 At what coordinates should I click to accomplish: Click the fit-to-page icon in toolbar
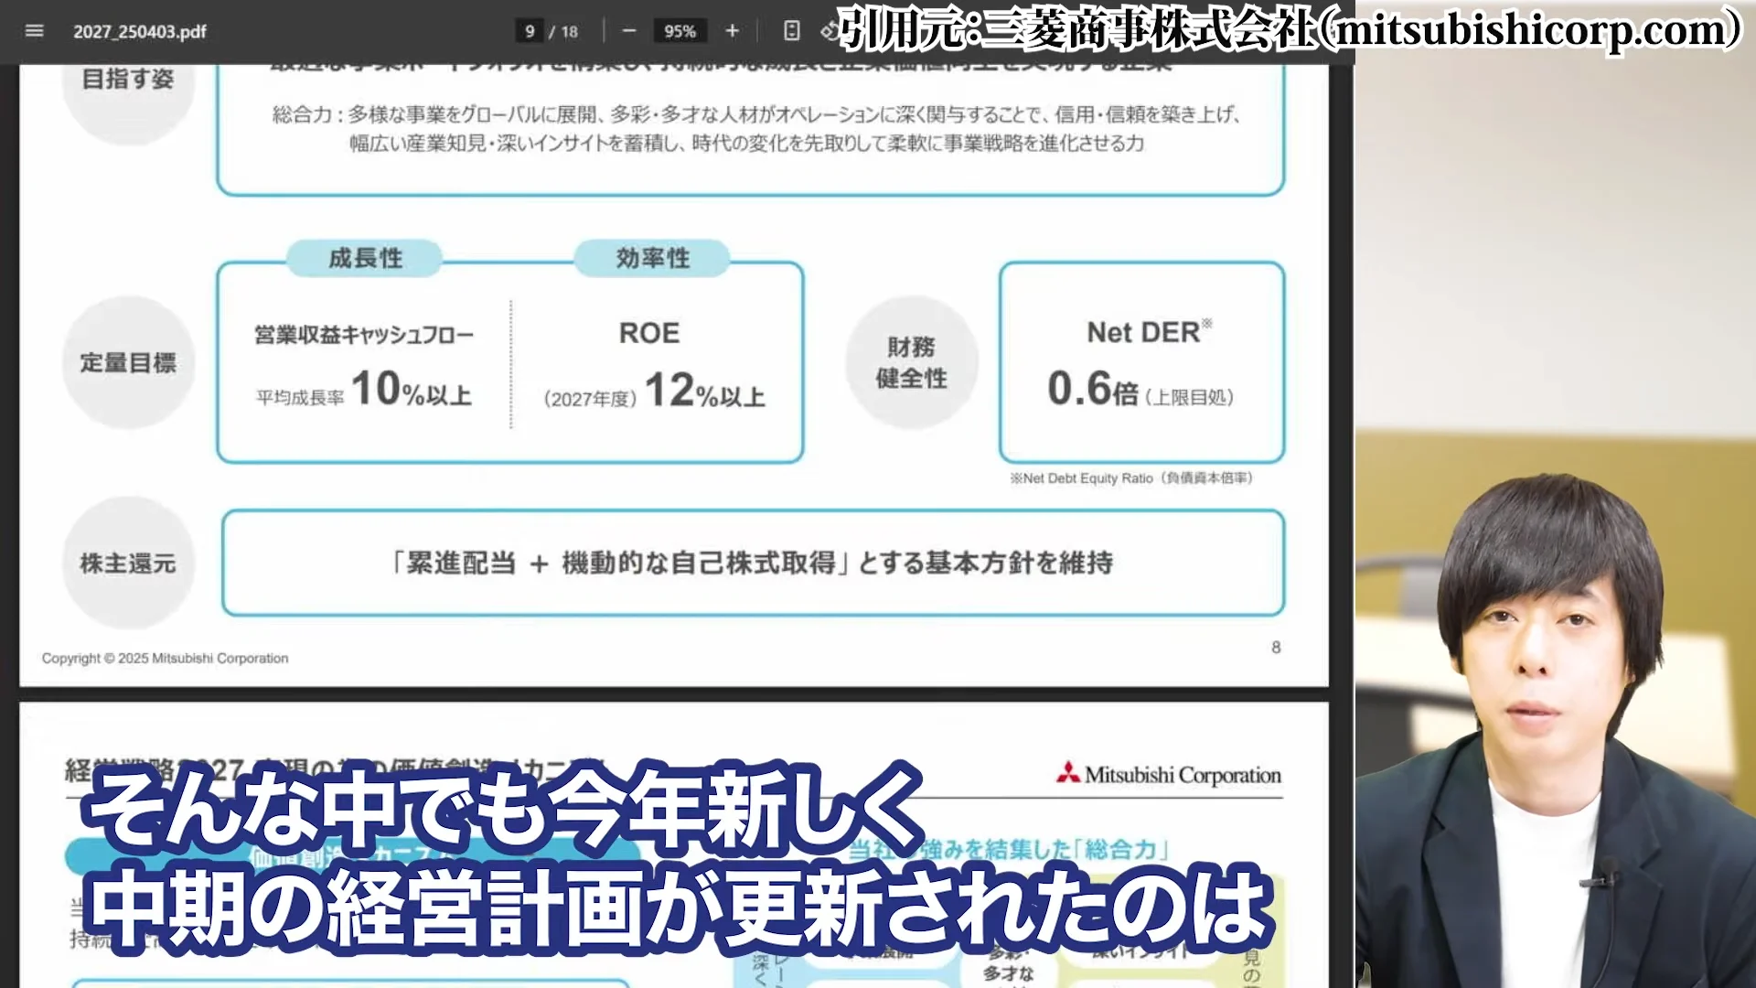[791, 31]
